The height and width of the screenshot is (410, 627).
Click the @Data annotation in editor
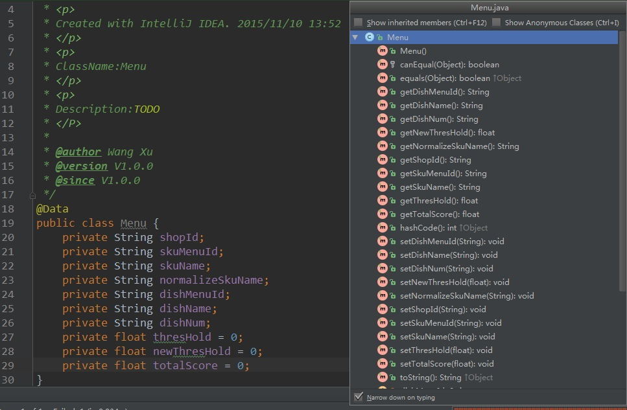[52, 209]
